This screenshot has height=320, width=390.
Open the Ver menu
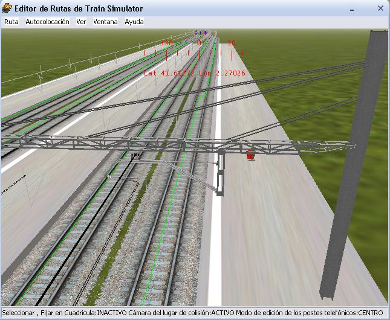pyautogui.click(x=81, y=22)
